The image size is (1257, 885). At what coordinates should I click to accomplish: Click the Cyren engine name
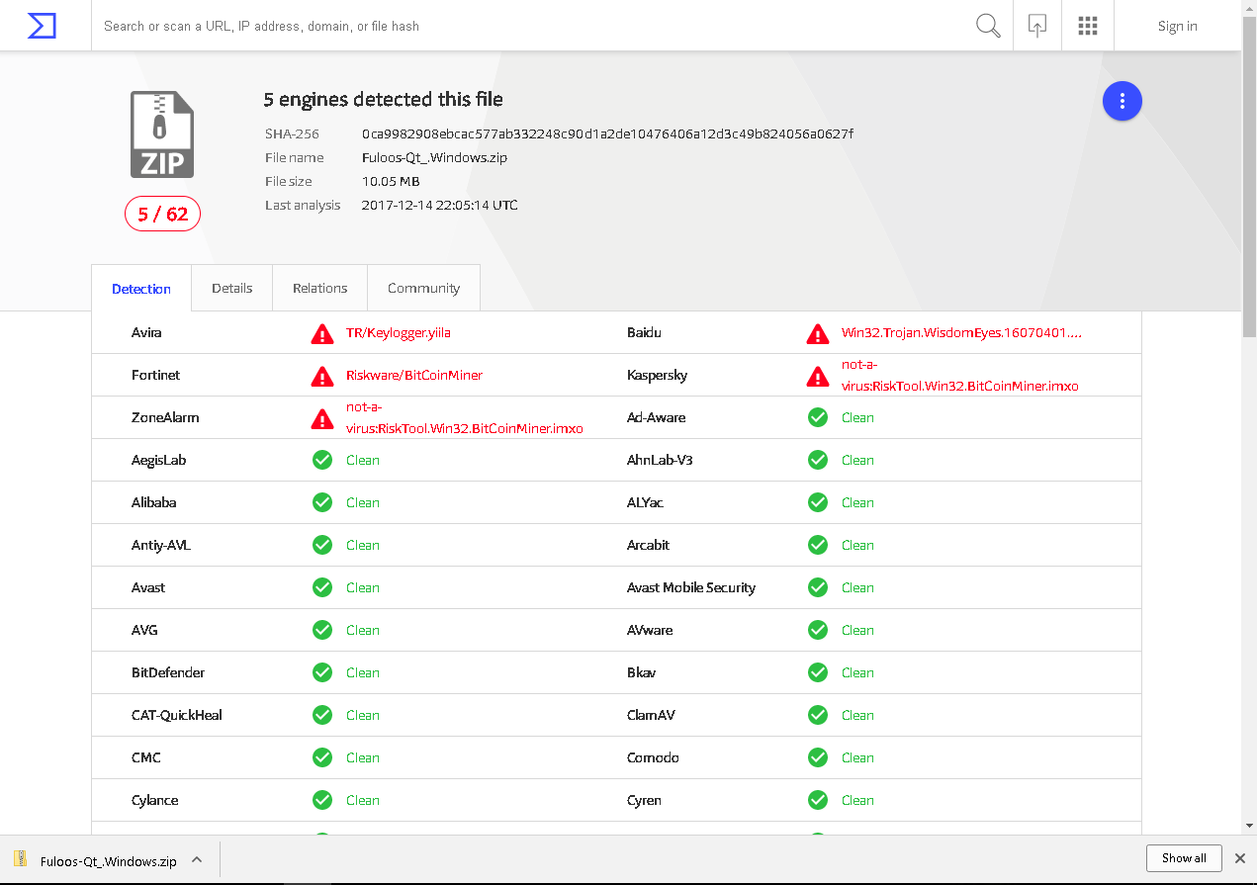[x=644, y=800]
